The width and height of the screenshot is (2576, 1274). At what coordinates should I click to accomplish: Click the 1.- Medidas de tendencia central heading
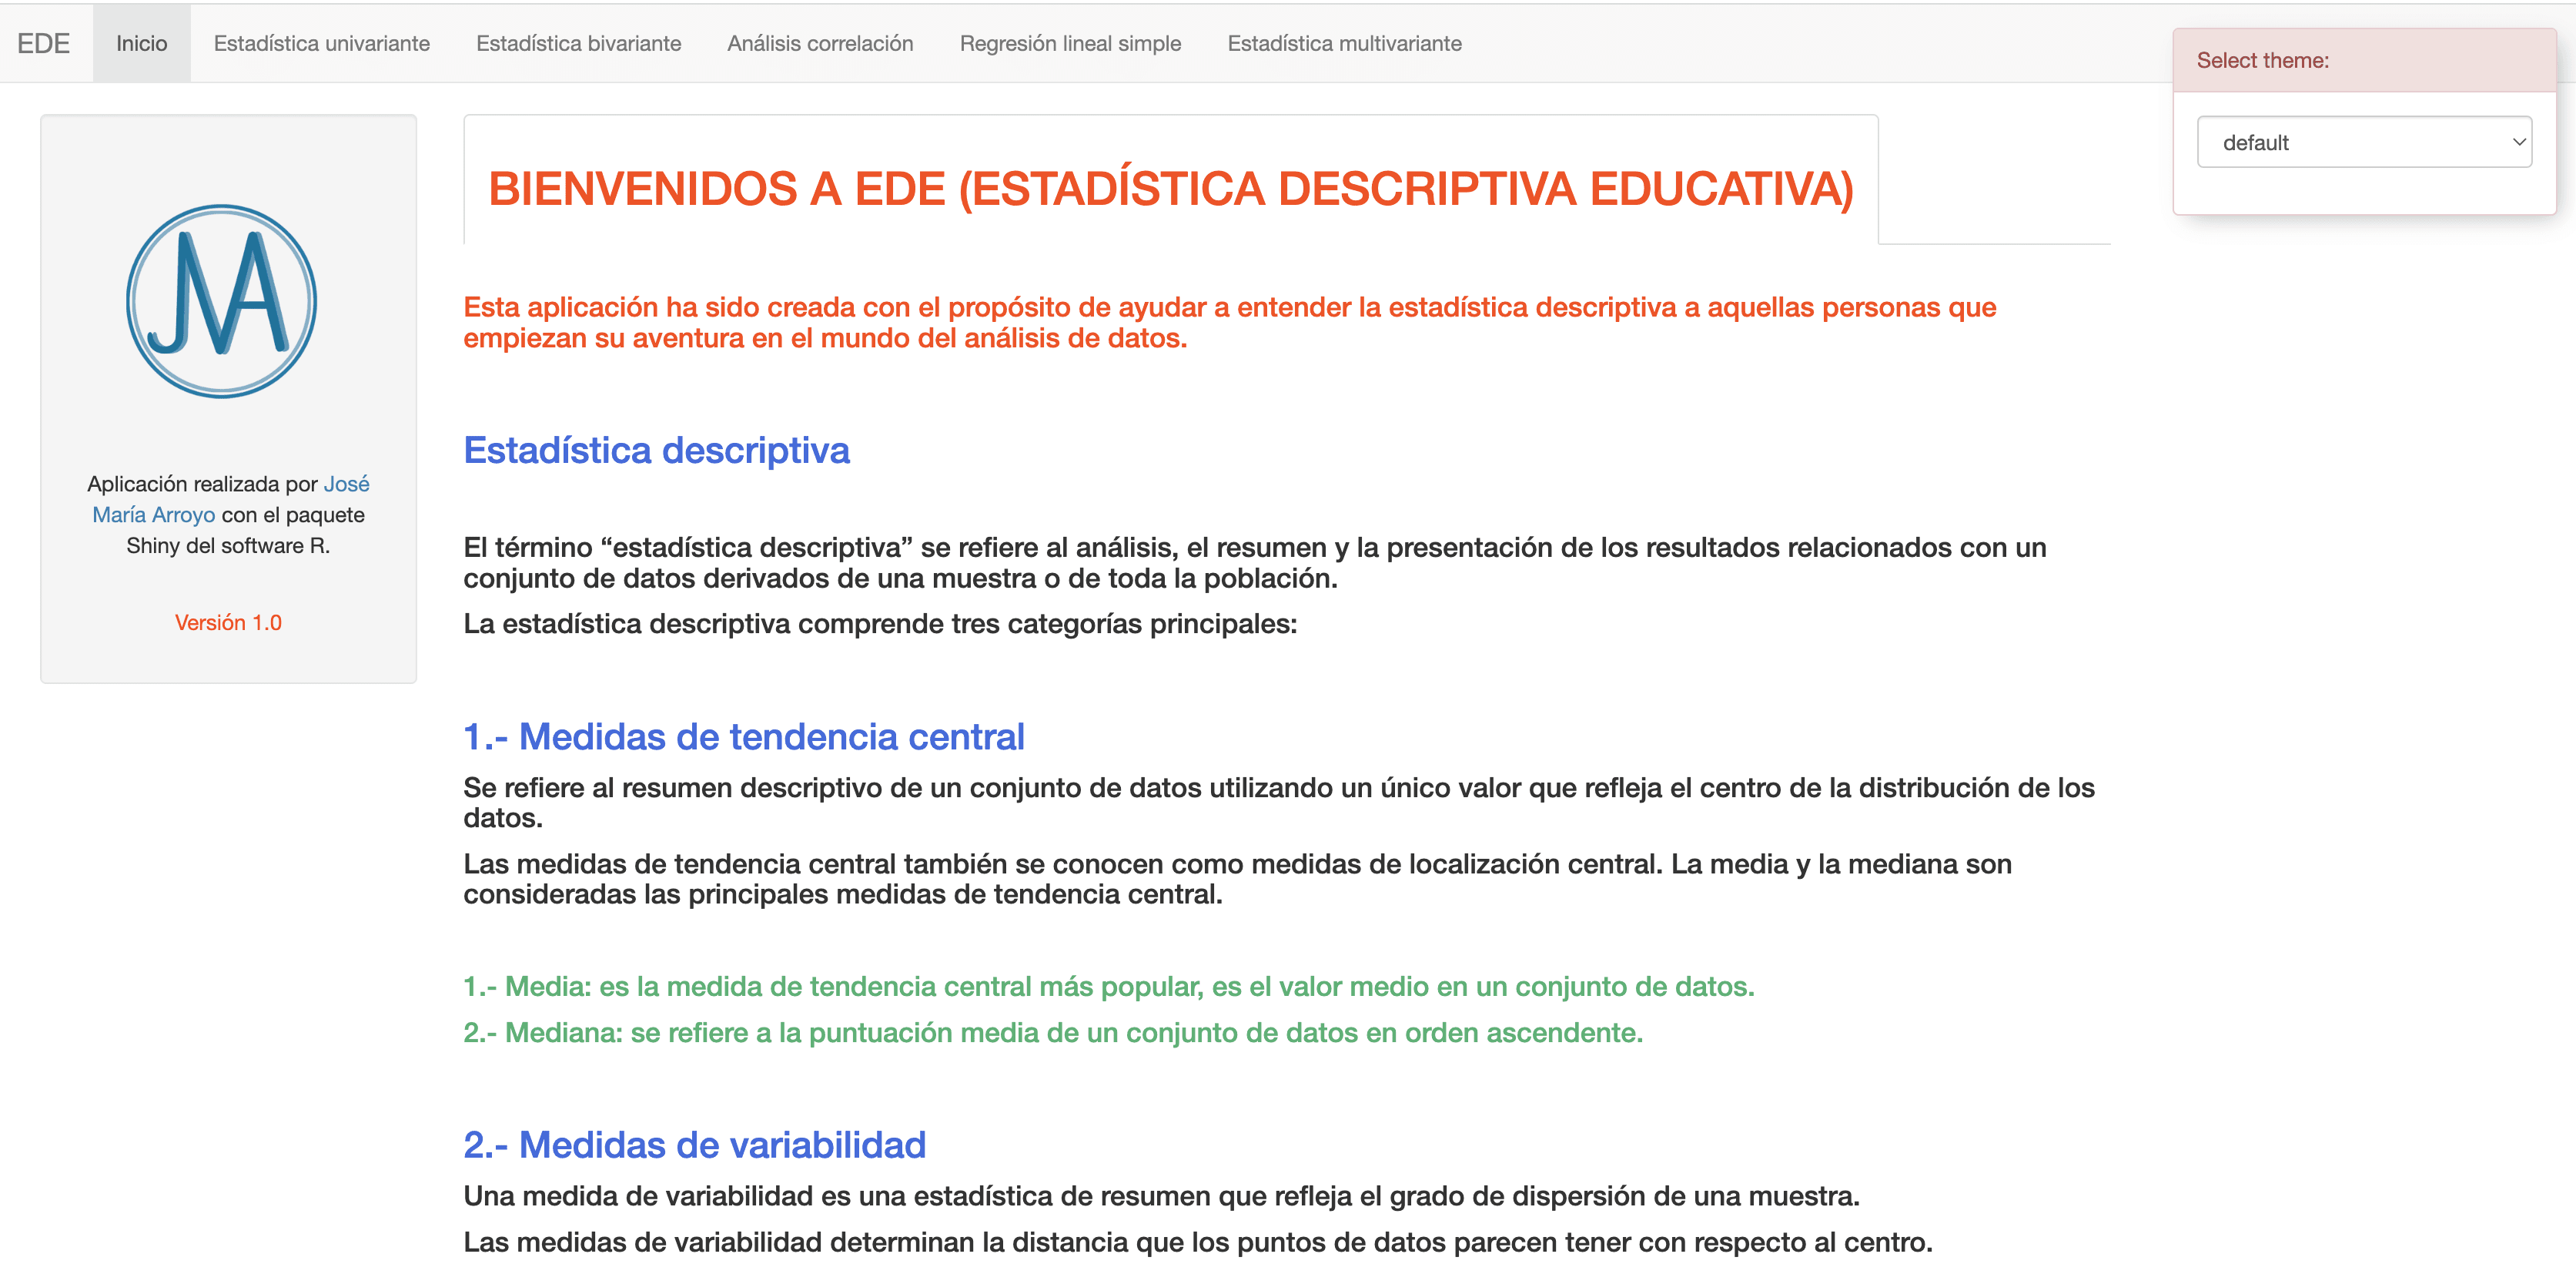[x=744, y=736]
